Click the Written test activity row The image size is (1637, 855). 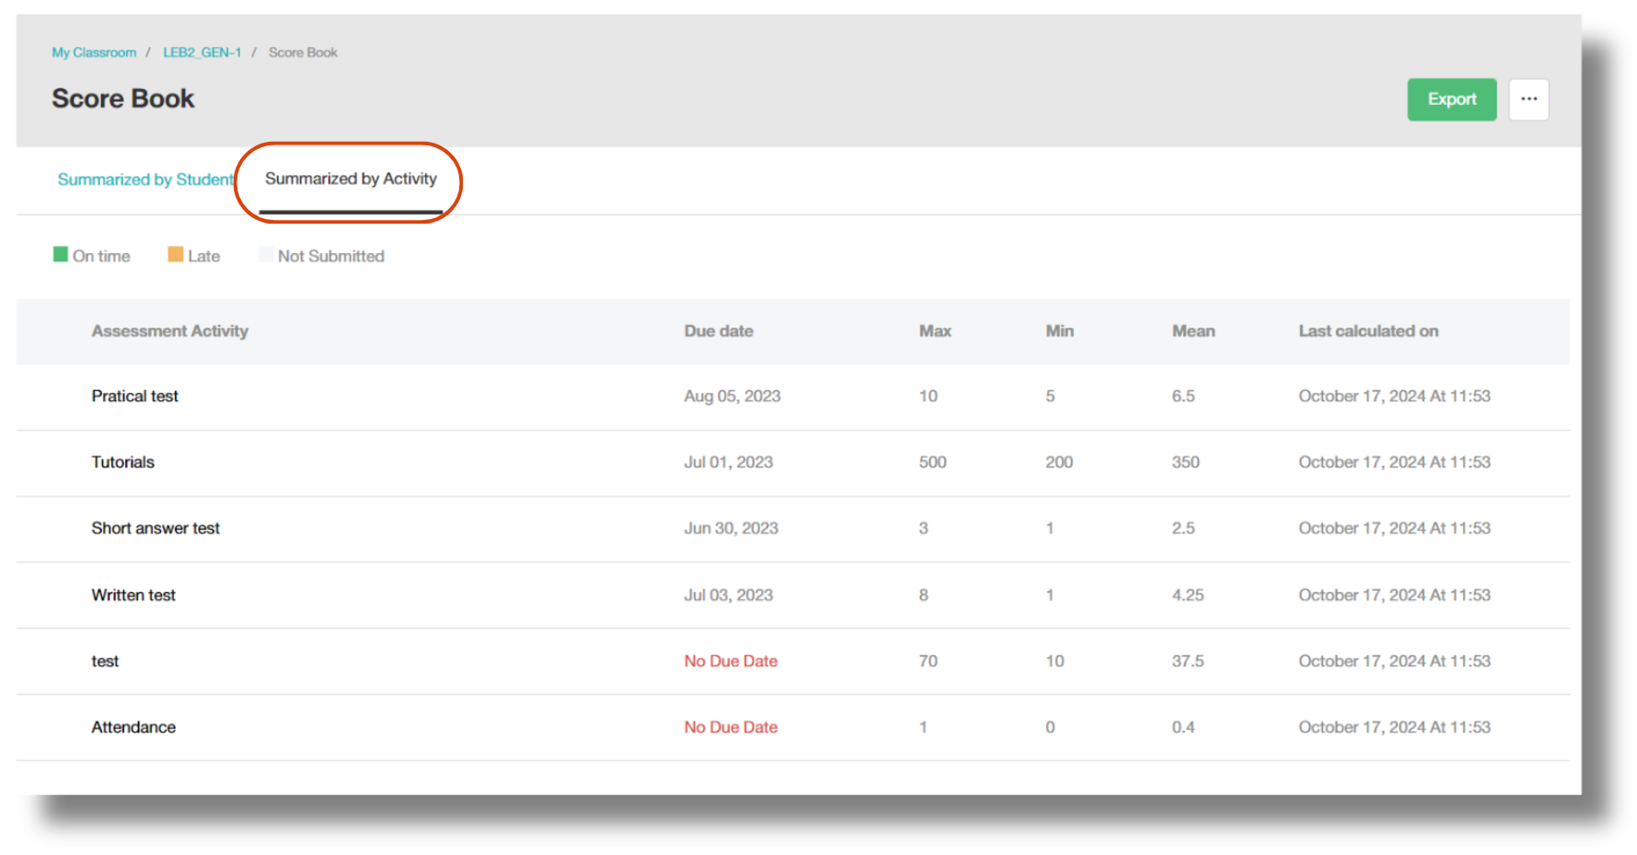(133, 595)
